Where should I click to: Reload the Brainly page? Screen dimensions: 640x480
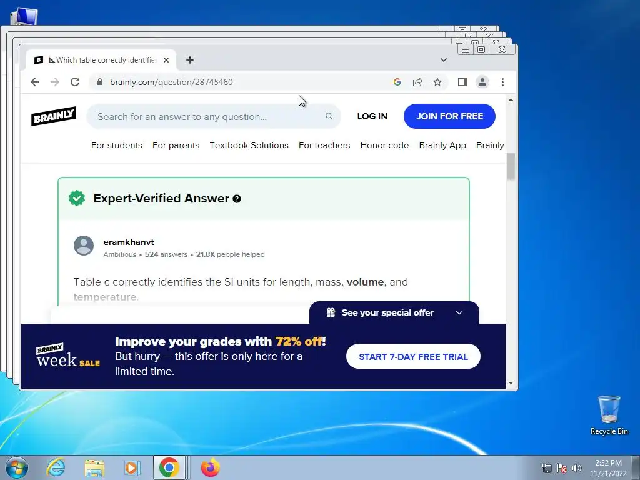point(75,82)
